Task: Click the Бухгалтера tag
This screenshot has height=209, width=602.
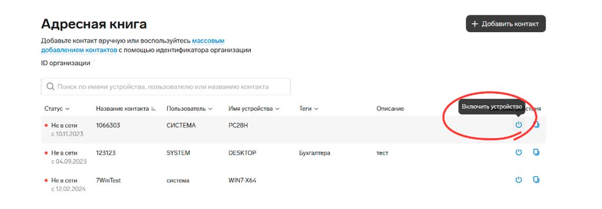Action: click(x=314, y=153)
